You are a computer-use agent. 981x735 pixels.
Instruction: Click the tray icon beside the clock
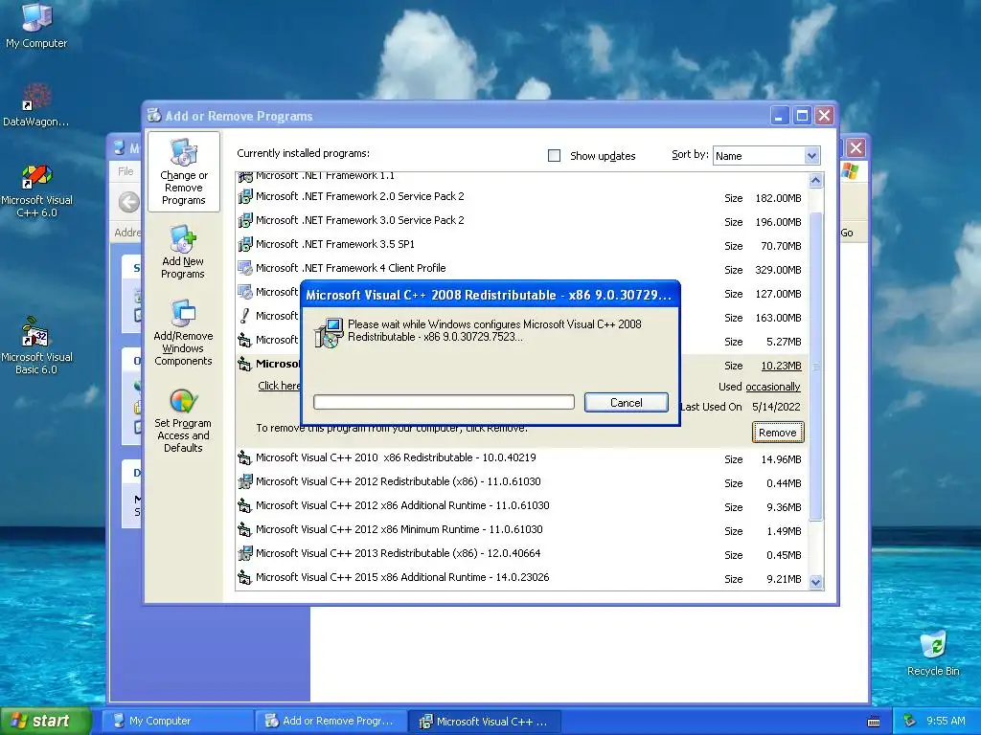tap(910, 721)
